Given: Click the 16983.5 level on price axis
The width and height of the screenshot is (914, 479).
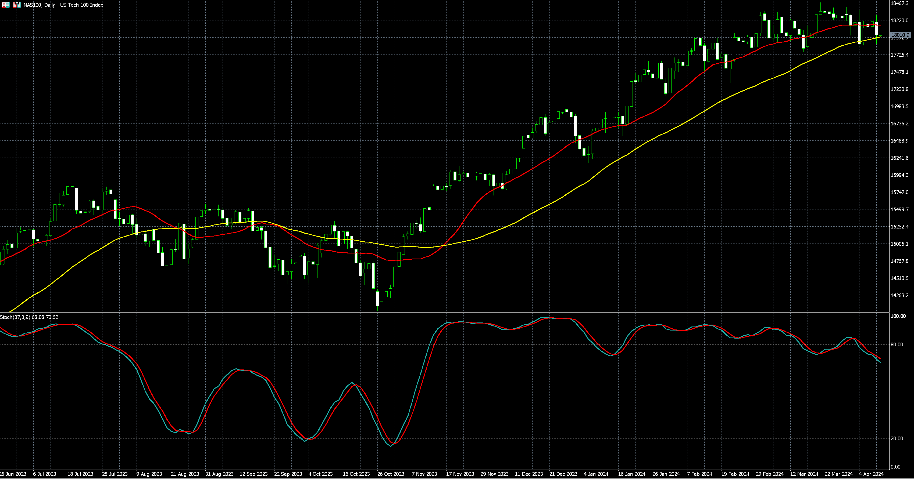Looking at the screenshot, I should 899,106.
